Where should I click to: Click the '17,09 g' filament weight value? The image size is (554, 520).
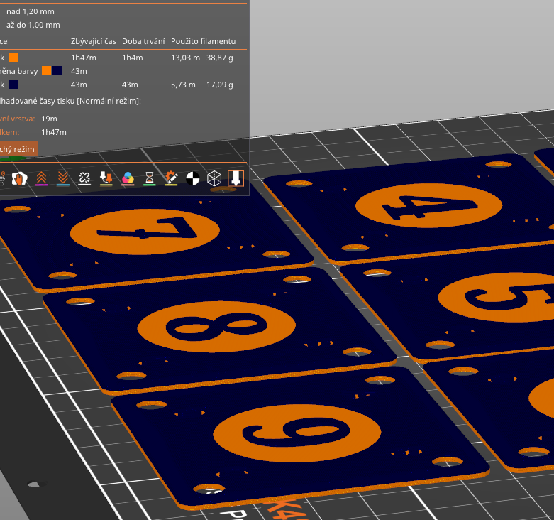220,85
